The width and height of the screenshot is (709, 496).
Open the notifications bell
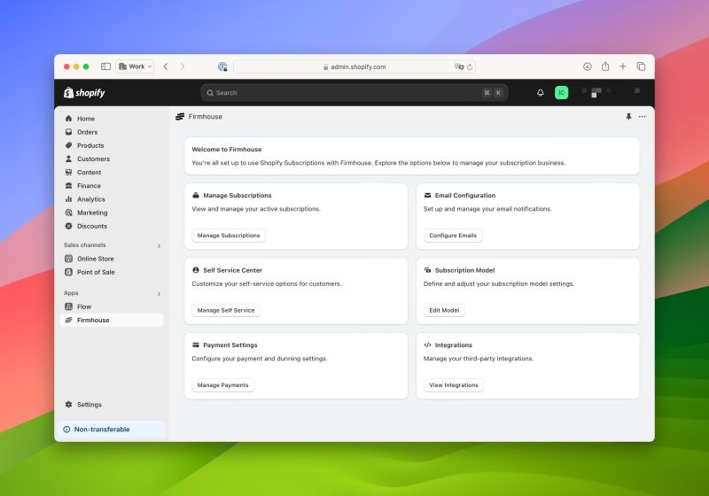pyautogui.click(x=541, y=93)
